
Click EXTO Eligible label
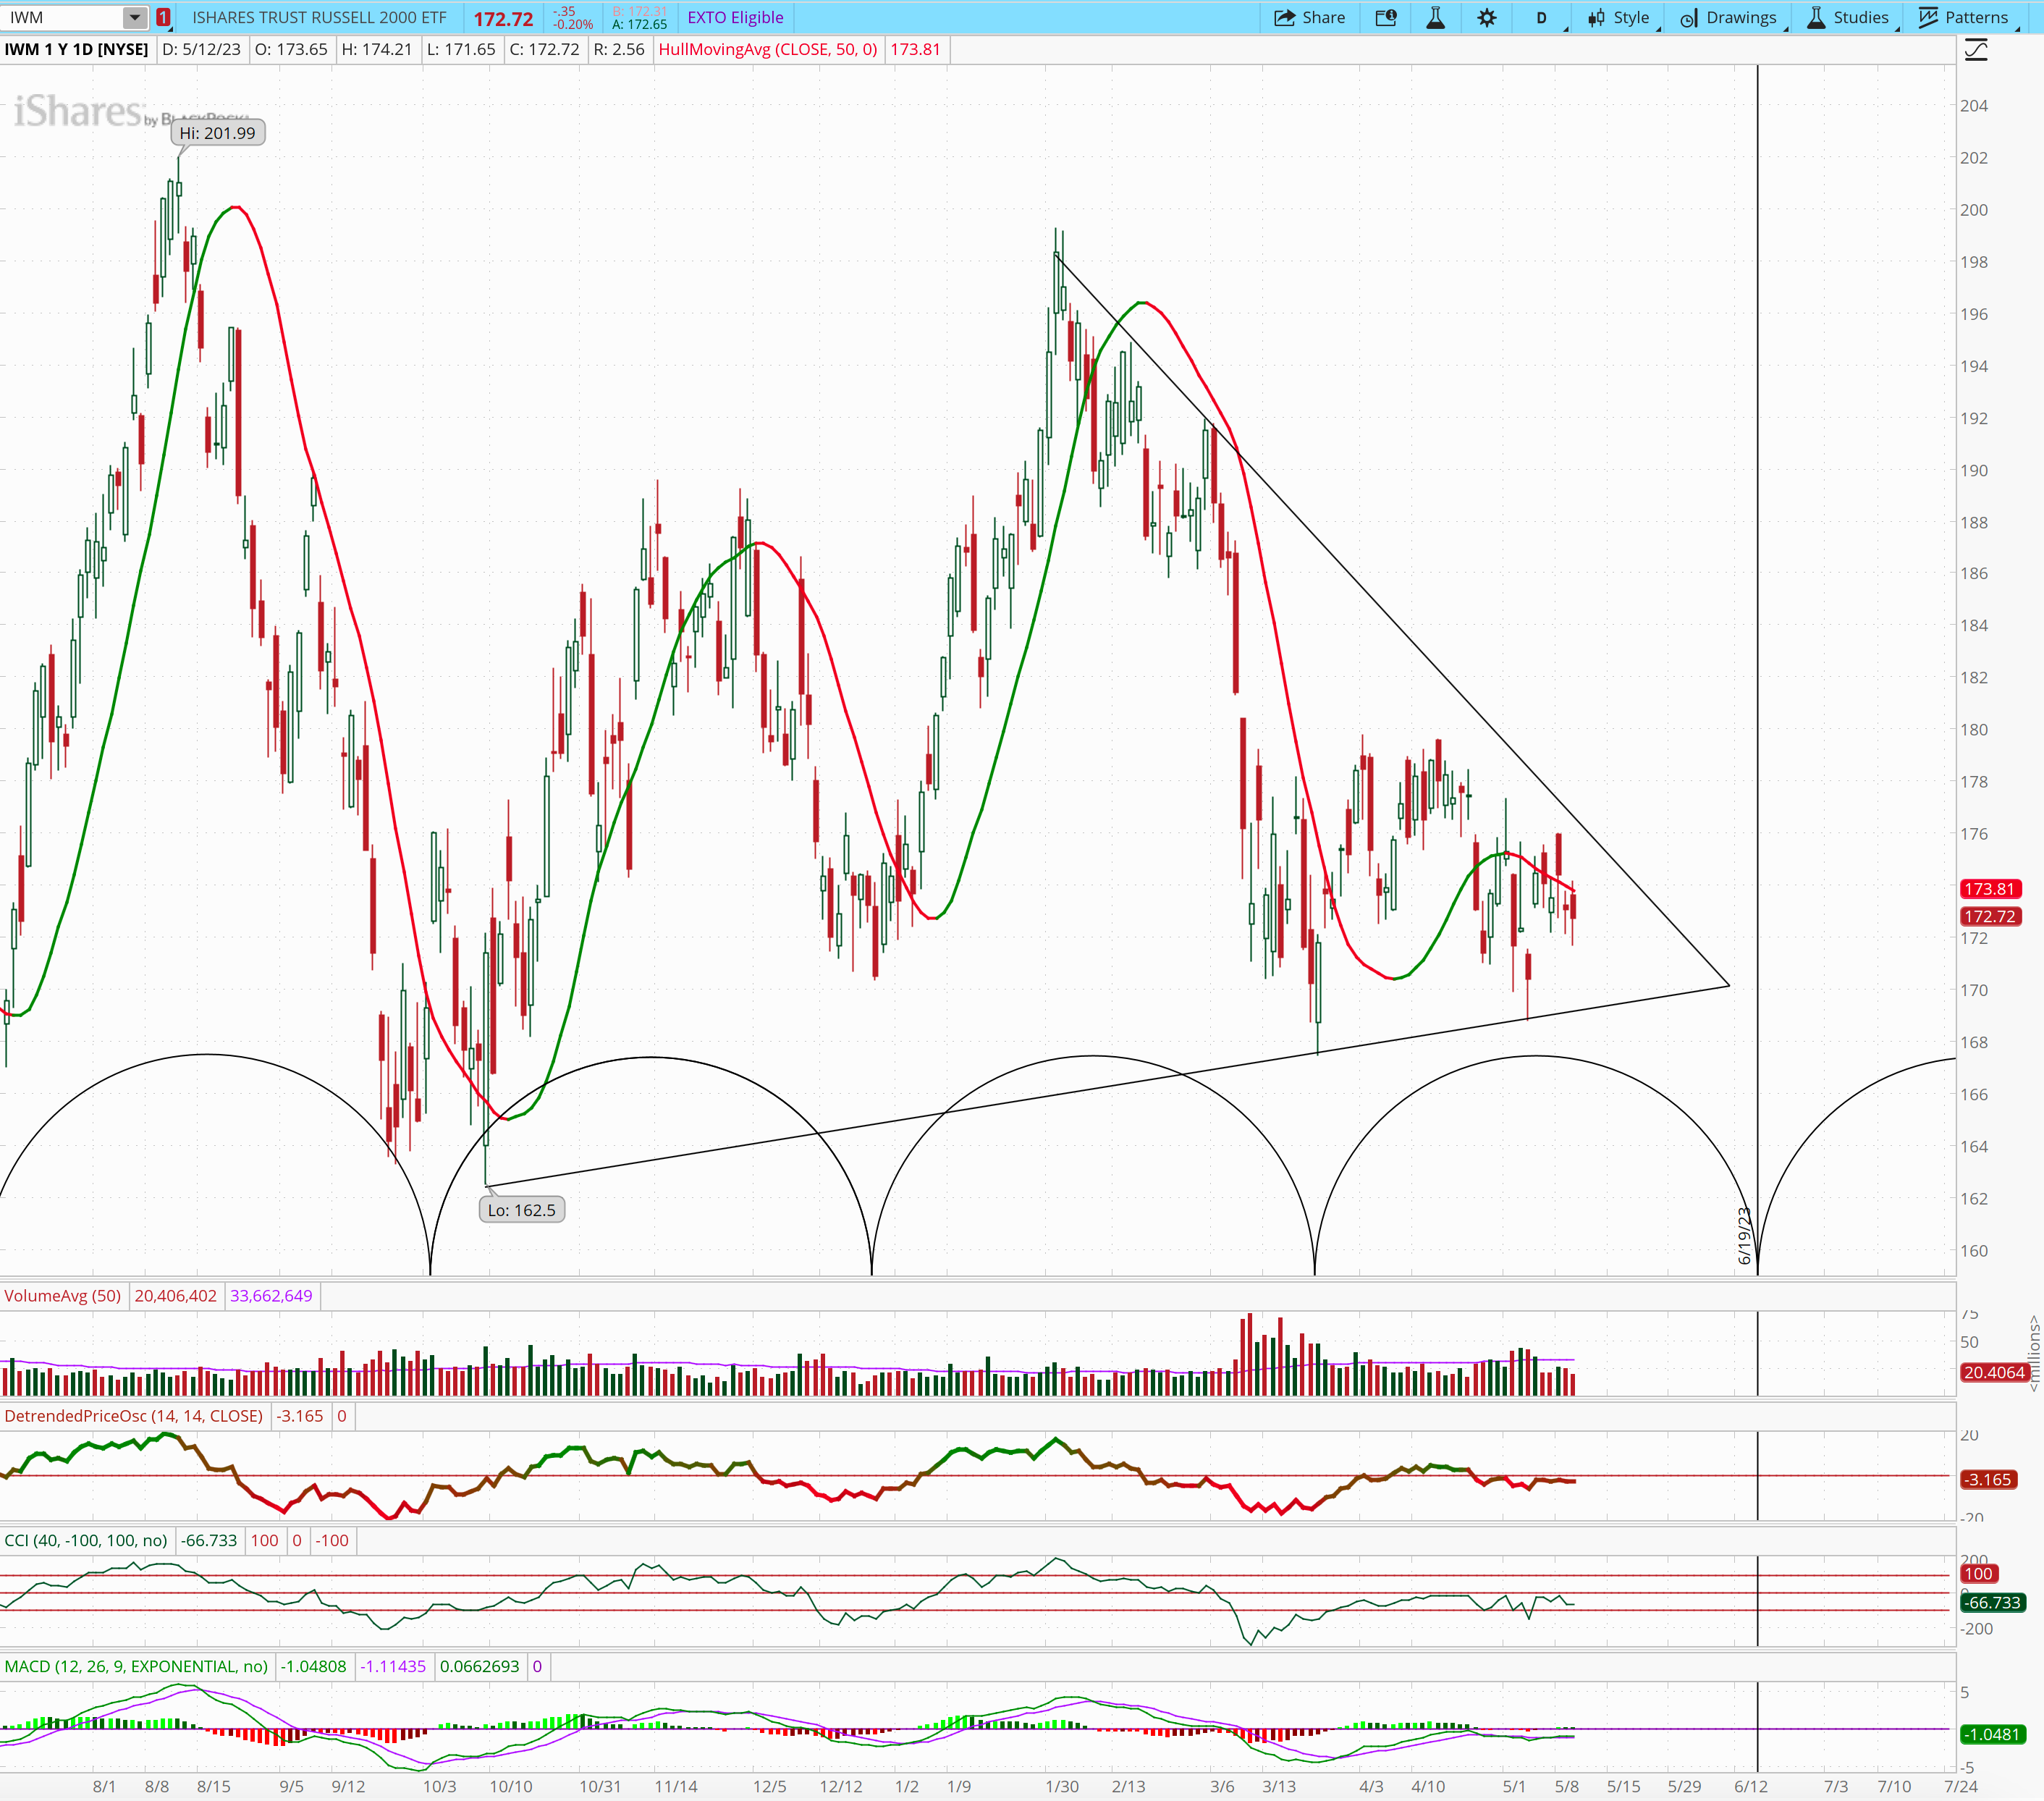tap(735, 17)
